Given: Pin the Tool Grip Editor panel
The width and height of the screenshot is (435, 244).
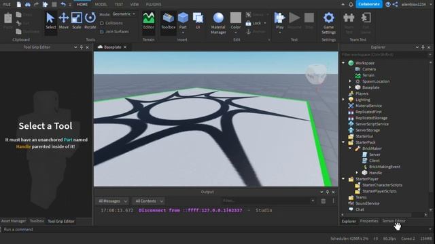Looking at the screenshot, I should [82, 47].
